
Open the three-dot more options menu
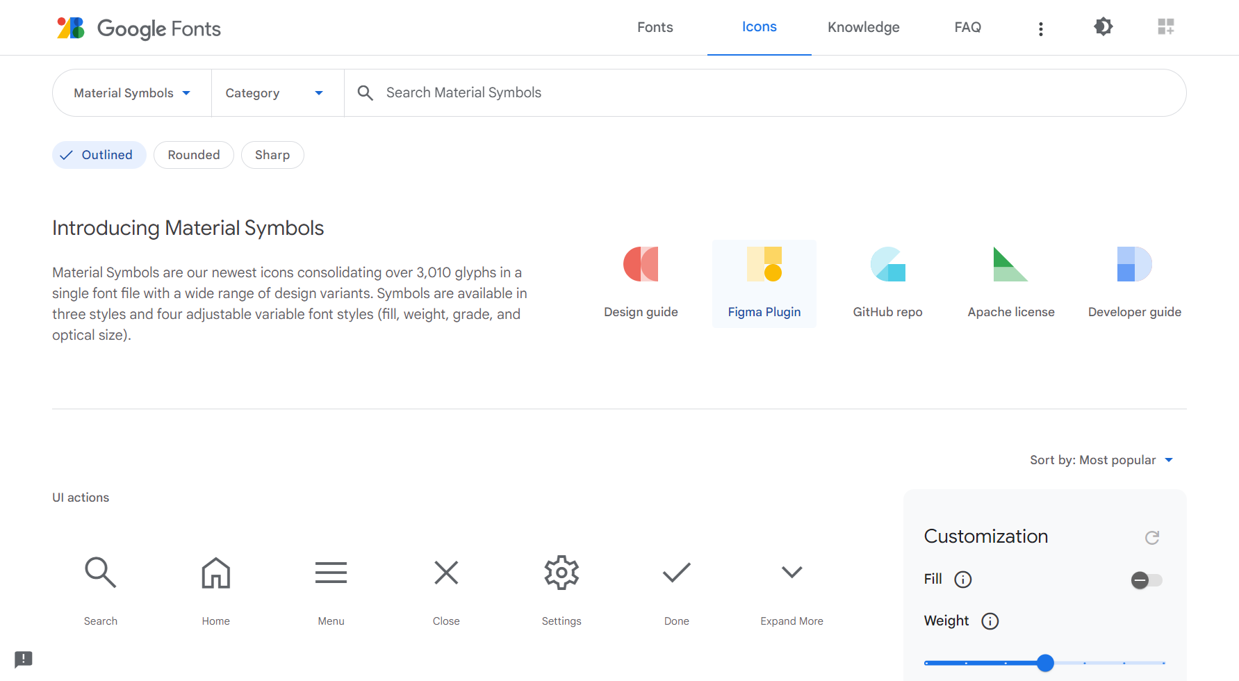1040,28
